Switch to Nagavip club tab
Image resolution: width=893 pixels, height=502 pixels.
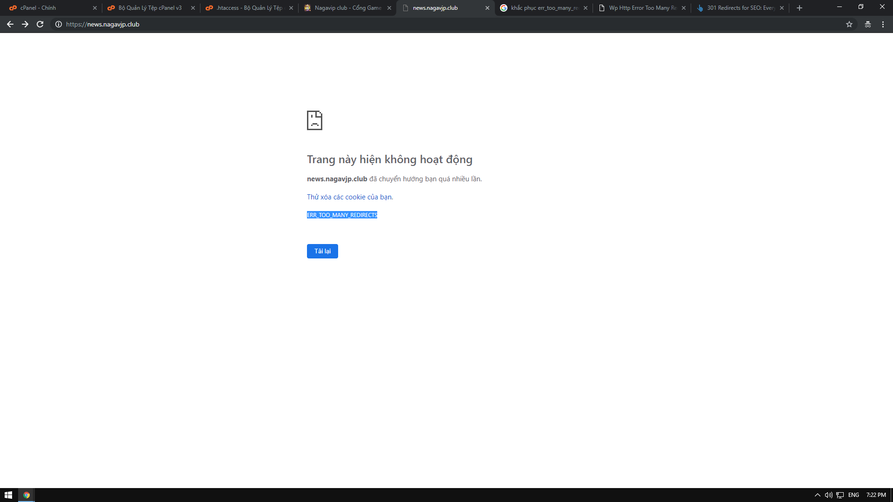(x=344, y=8)
